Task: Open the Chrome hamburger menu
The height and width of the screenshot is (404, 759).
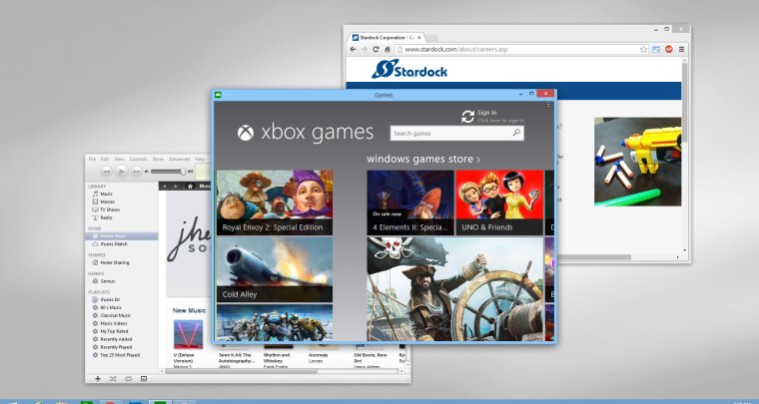Action: tap(681, 49)
